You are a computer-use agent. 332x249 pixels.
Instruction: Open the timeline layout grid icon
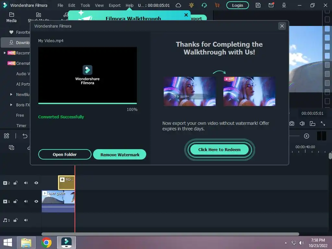(6, 136)
